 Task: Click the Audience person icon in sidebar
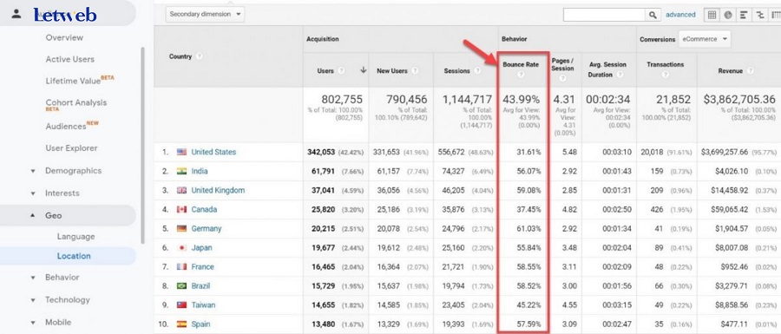click(16, 14)
